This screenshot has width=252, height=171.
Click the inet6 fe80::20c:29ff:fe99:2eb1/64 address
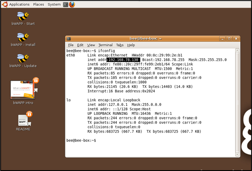click(x=141, y=64)
